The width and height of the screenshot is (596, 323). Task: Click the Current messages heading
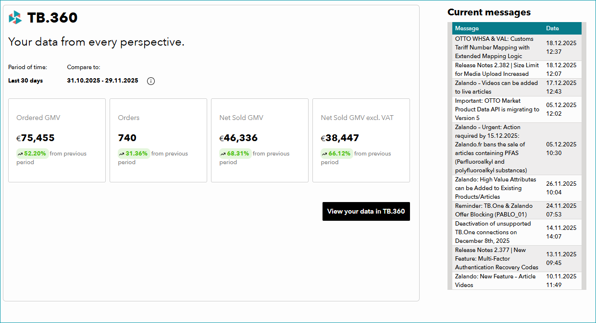pyautogui.click(x=489, y=12)
